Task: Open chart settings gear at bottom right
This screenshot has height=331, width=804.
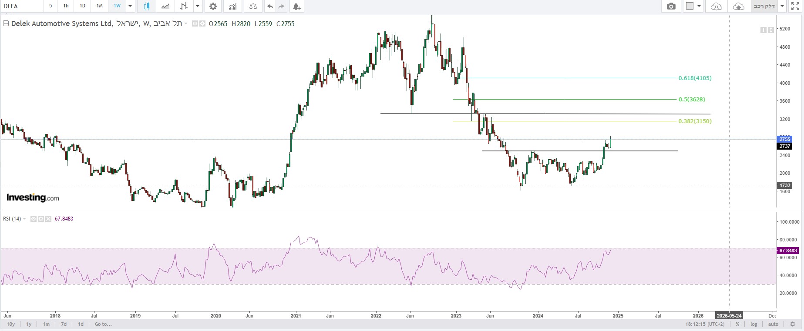Action: tap(793, 324)
